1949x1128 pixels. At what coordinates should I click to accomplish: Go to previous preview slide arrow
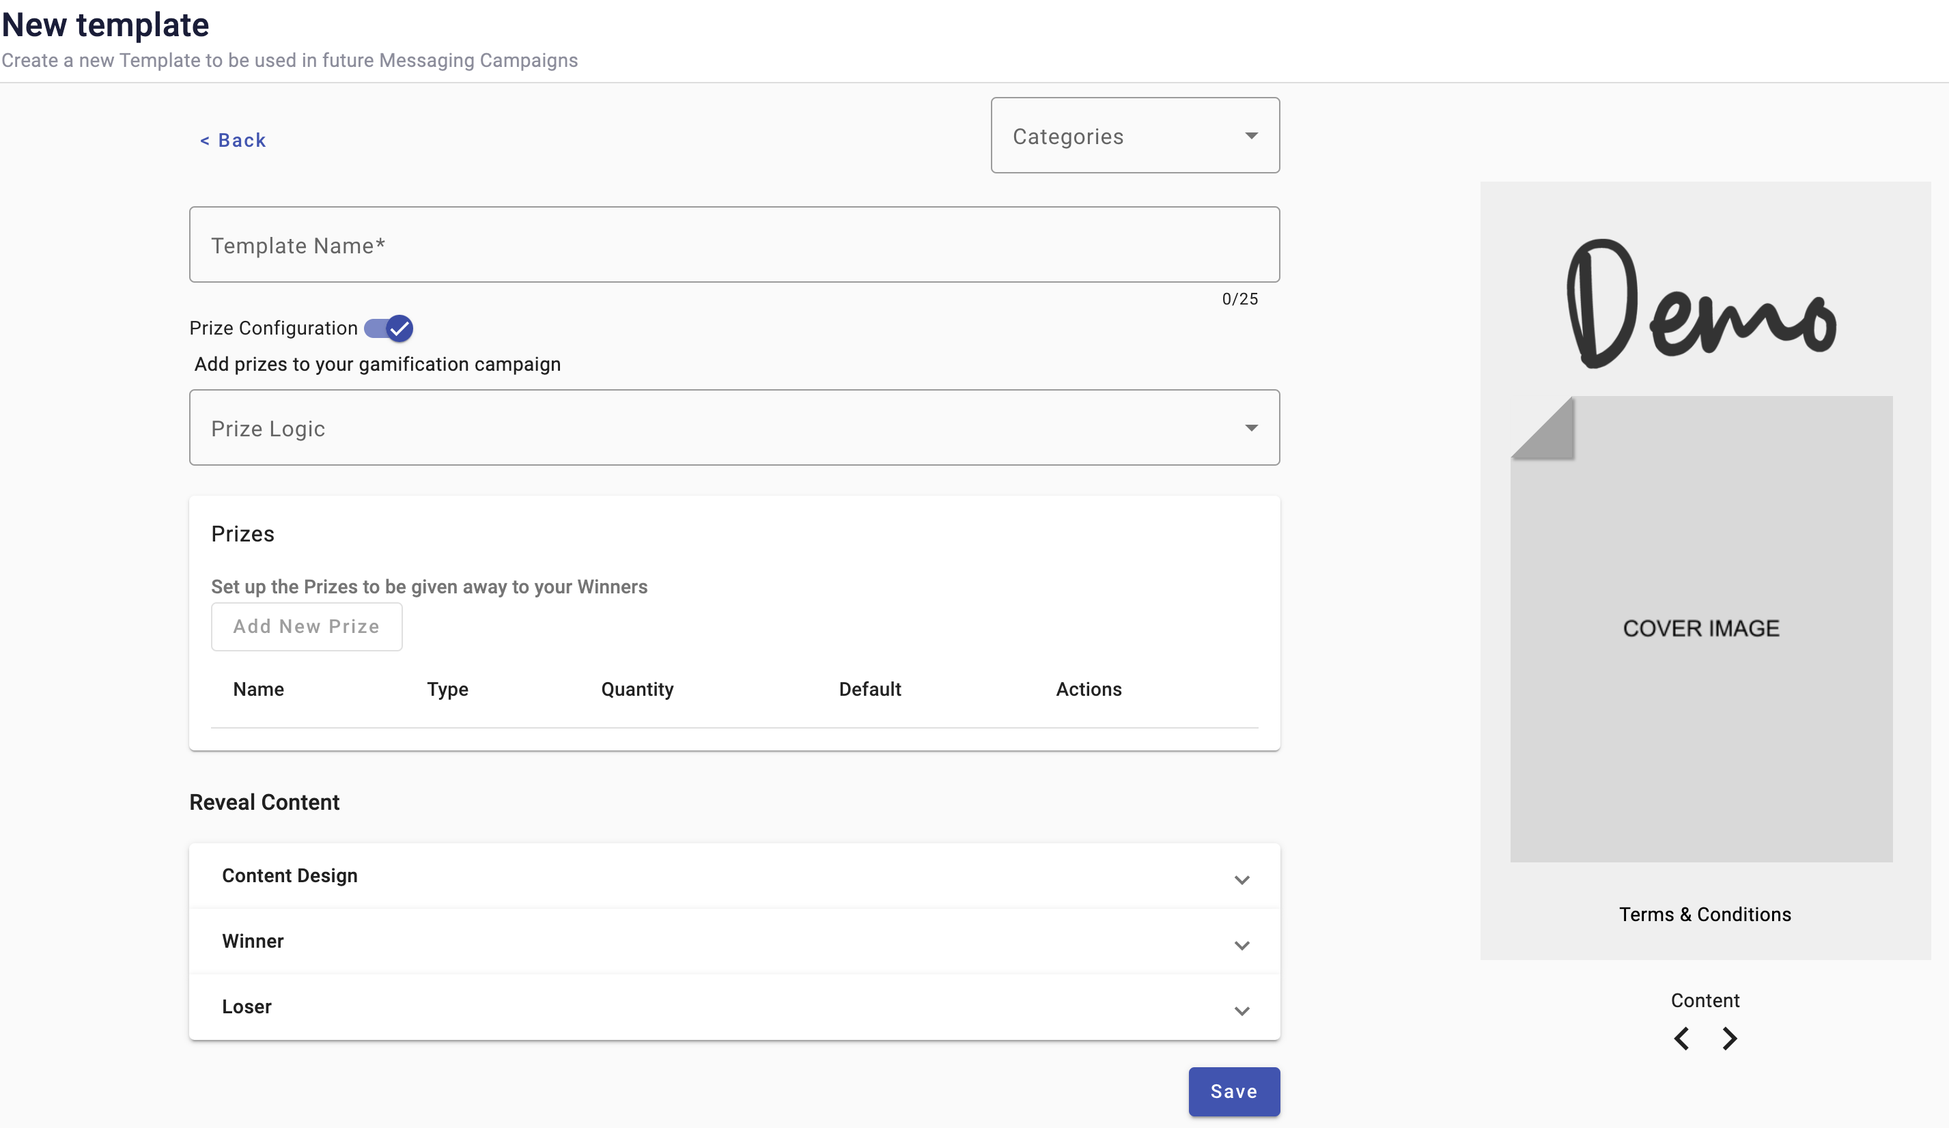[1681, 1039]
